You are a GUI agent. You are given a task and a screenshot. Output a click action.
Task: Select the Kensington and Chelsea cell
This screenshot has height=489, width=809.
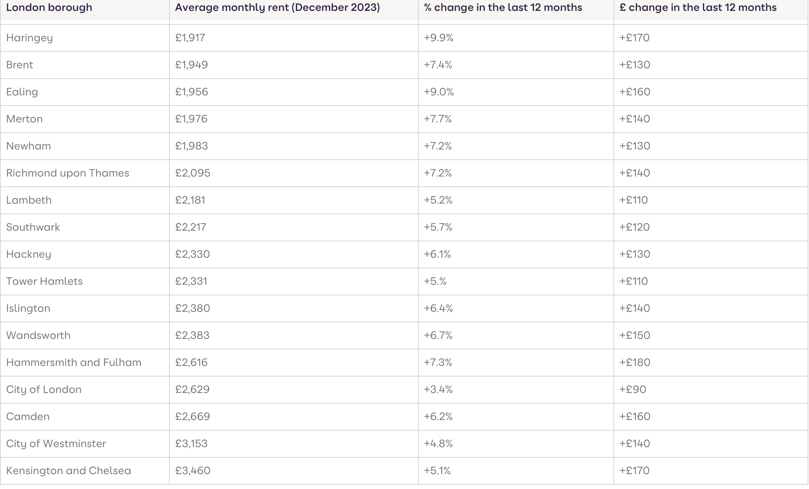click(x=69, y=471)
